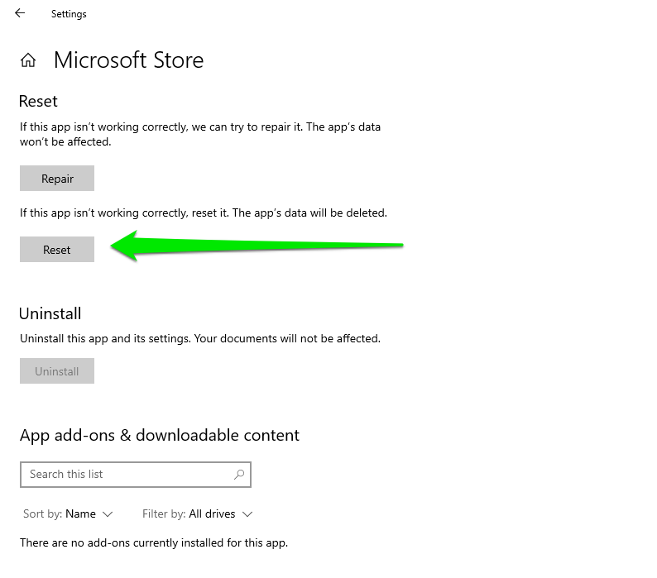
Task: Click repair description 'data won't be affected'
Action: click(200, 134)
